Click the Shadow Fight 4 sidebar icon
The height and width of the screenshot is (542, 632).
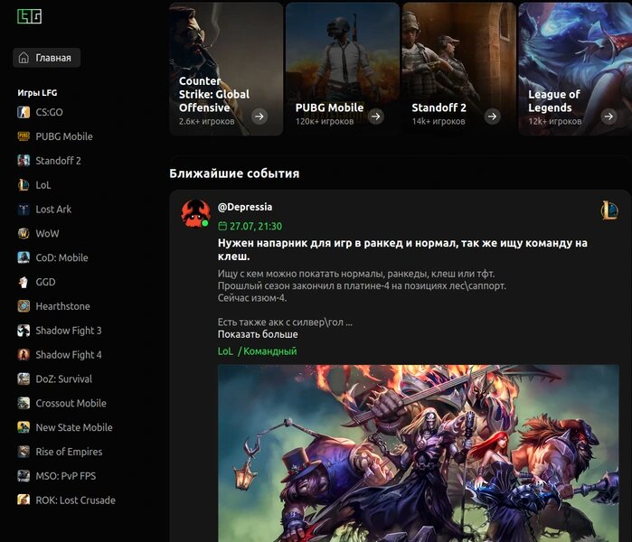(x=24, y=354)
